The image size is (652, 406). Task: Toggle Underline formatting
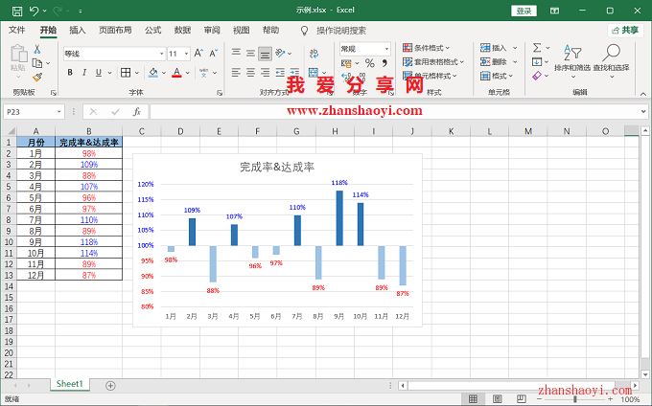pyautogui.click(x=99, y=73)
